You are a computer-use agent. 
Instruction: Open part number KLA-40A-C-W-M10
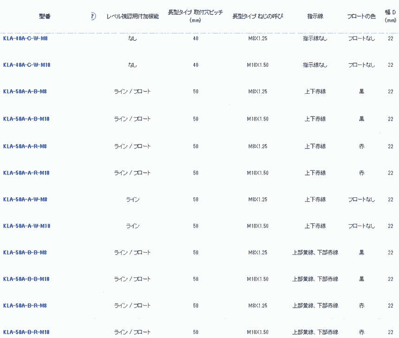[x=26, y=65]
